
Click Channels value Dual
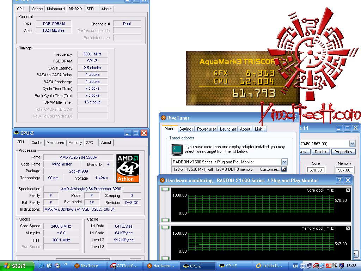click(127, 24)
